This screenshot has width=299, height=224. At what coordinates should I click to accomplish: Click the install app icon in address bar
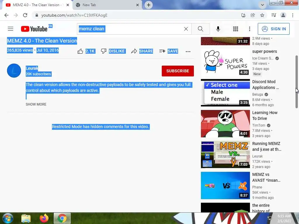[x=244, y=15]
